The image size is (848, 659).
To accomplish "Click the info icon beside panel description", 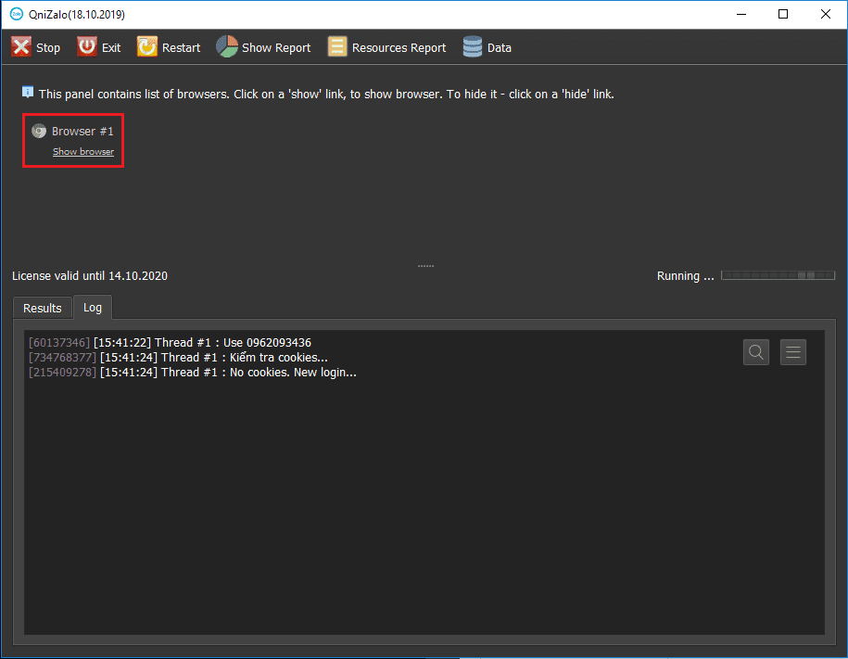I will (28, 93).
